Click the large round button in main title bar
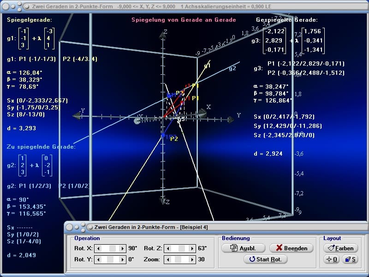 coord(6,6)
